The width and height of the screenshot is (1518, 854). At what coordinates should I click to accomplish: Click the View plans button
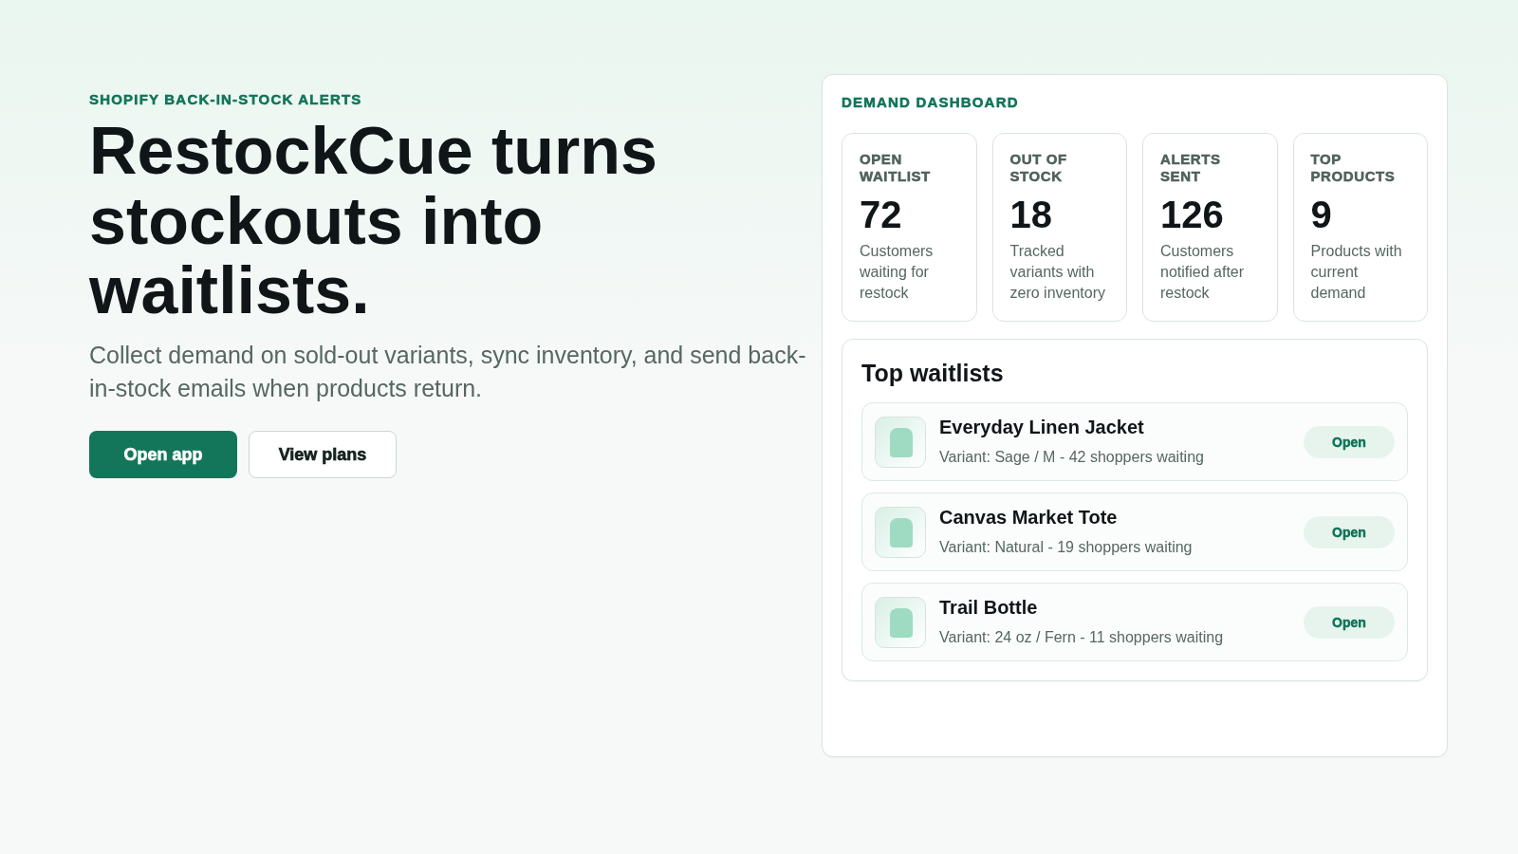[x=323, y=455]
